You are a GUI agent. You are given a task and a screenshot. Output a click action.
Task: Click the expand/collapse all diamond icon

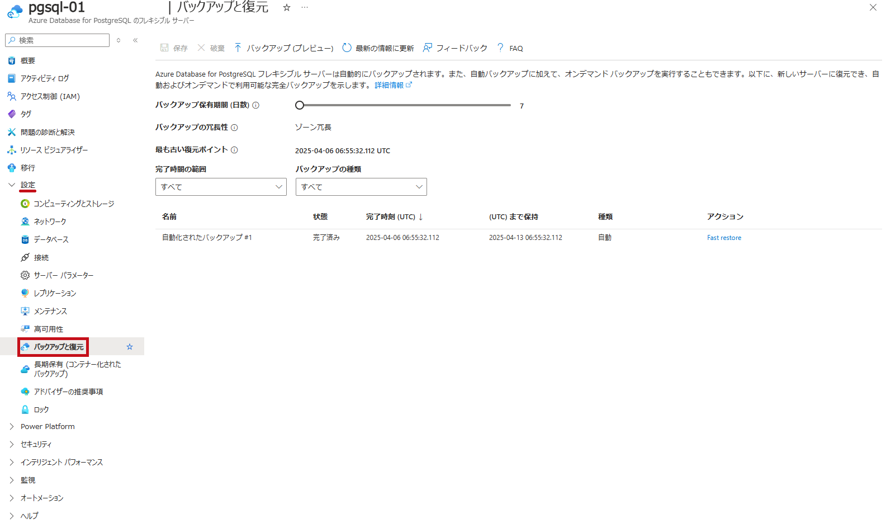click(119, 40)
